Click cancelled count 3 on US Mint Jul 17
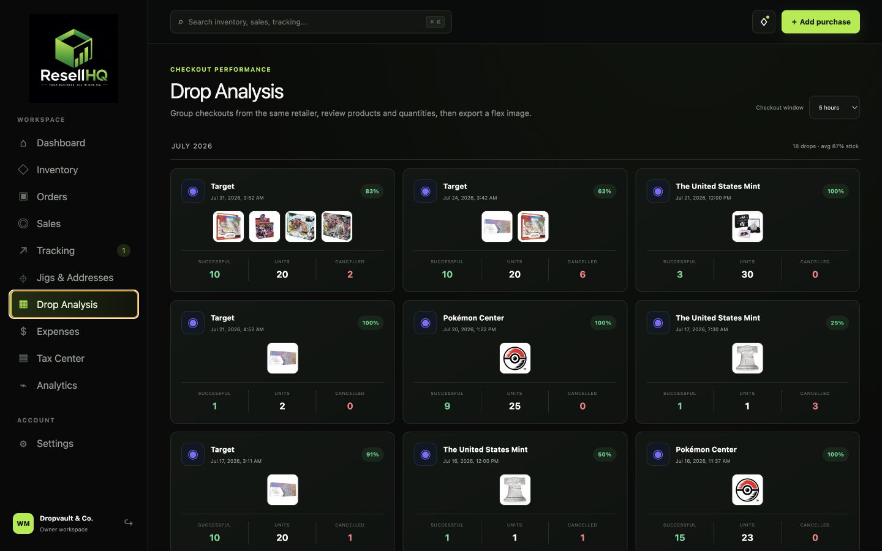 point(815,406)
